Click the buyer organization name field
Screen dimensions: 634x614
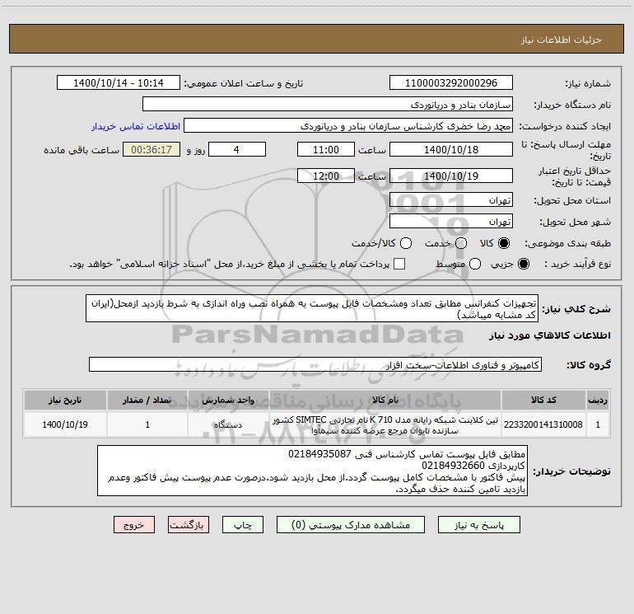(x=328, y=105)
